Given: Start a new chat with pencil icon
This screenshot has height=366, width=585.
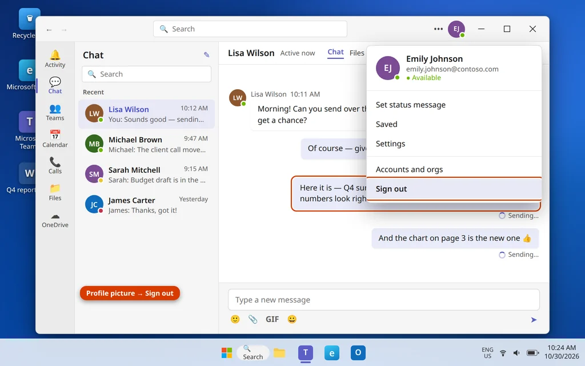Looking at the screenshot, I should tap(206, 55).
